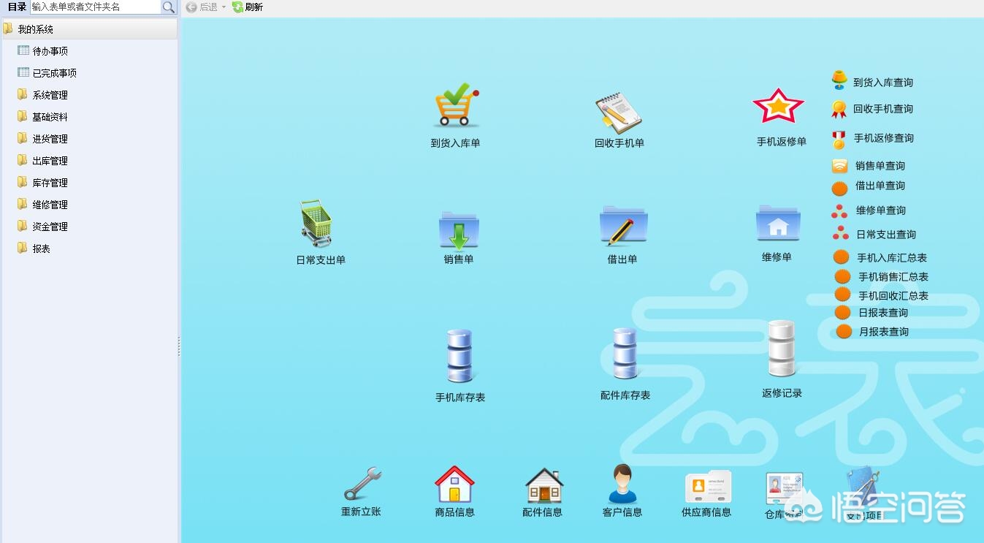This screenshot has height=543, width=984.
Task: Open the 返修记录 white database icon
Action: [782, 349]
